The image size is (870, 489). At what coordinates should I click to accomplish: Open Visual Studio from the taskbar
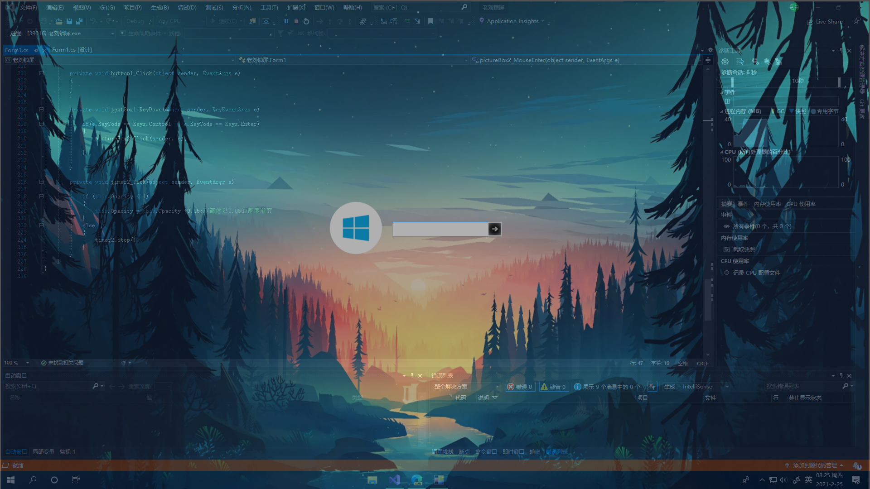point(394,480)
